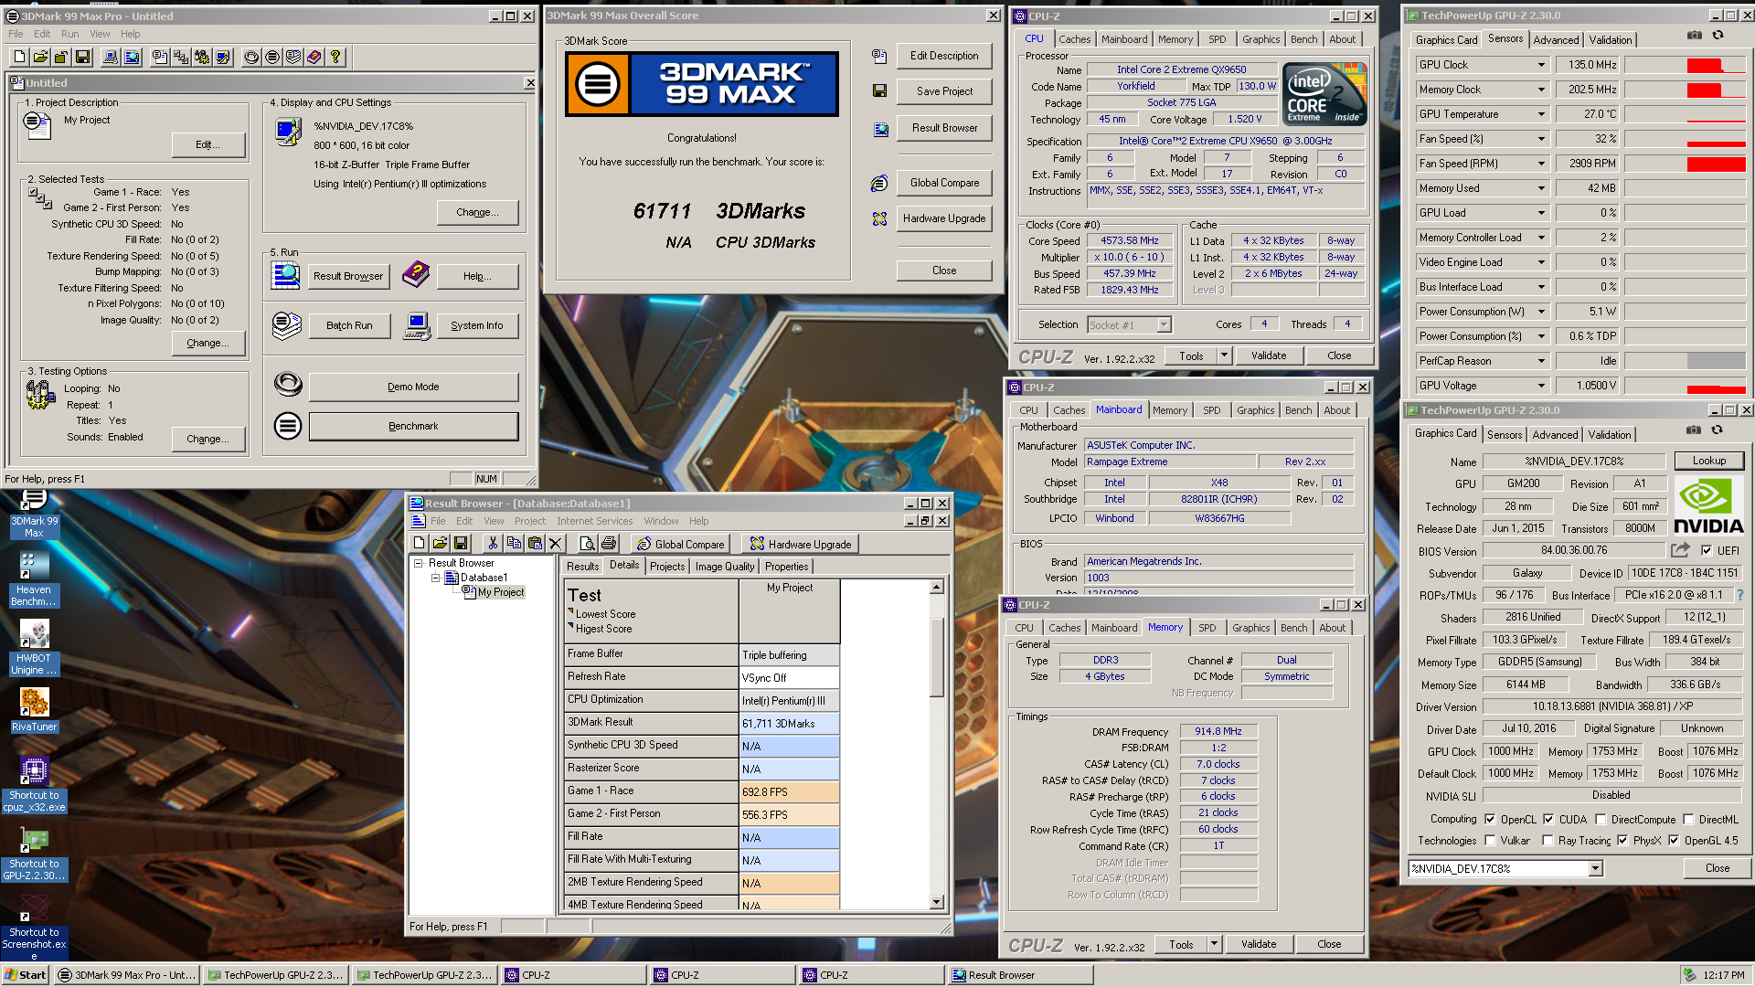Image resolution: width=1755 pixels, height=987 pixels.
Task: Open Fan Speed (RPM) sensor dropdown
Action: pos(1541,164)
